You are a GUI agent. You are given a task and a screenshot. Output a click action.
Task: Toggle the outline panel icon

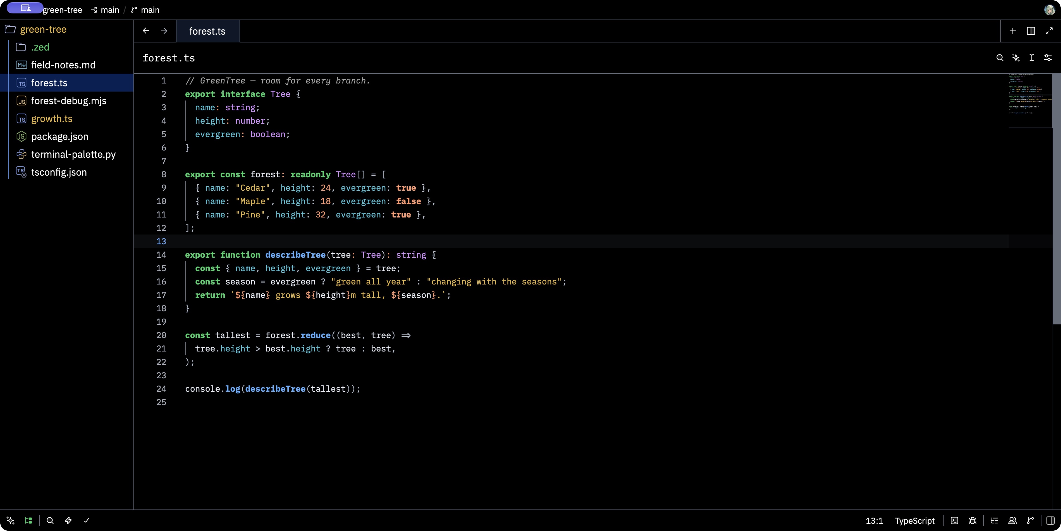pos(994,520)
